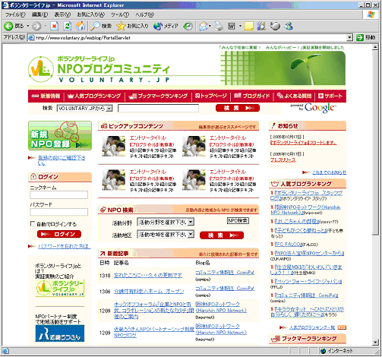Select the 新着情報 navigation tab

click(46, 96)
